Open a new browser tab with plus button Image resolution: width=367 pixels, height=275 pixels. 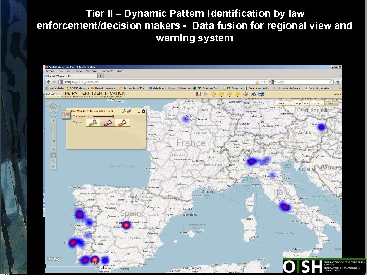pyautogui.click(x=100, y=76)
